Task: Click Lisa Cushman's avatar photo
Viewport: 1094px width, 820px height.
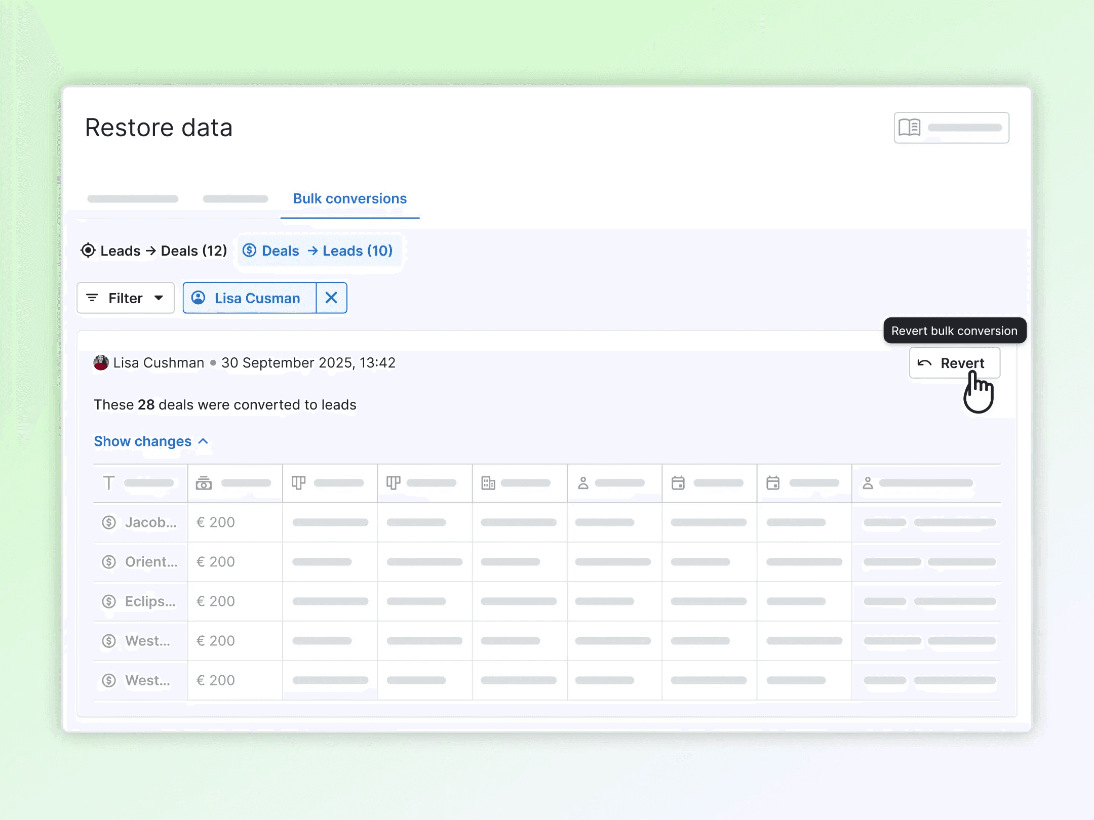Action: point(101,362)
